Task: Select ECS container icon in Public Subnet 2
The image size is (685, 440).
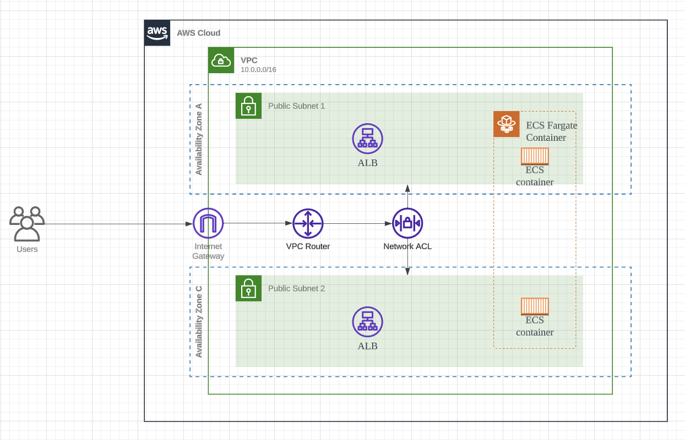Action: (x=535, y=306)
